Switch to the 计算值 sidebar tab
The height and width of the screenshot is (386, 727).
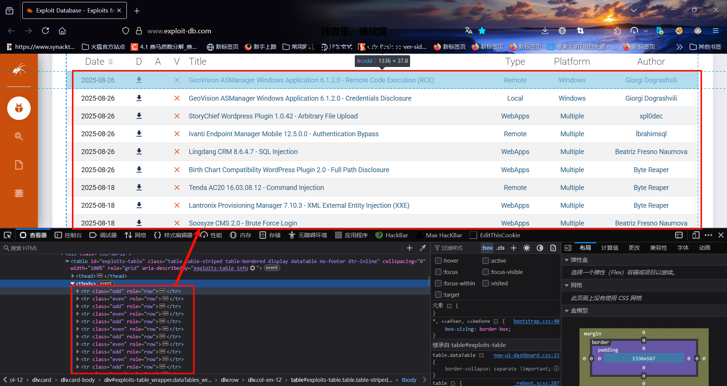click(610, 248)
